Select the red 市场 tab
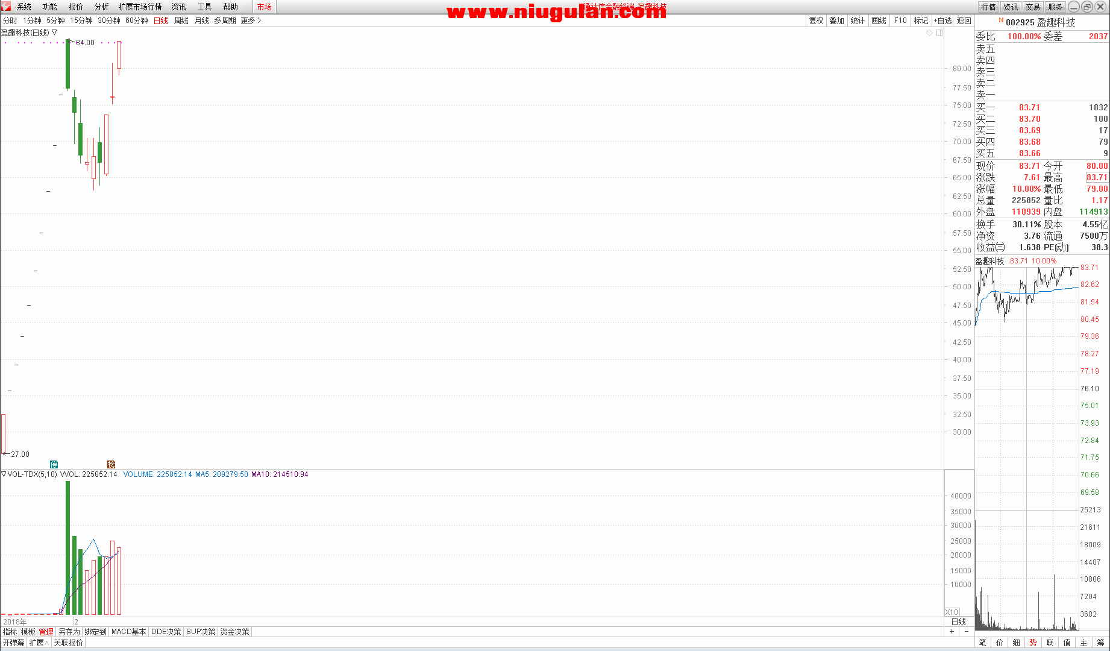1110x651 pixels. coord(265,7)
